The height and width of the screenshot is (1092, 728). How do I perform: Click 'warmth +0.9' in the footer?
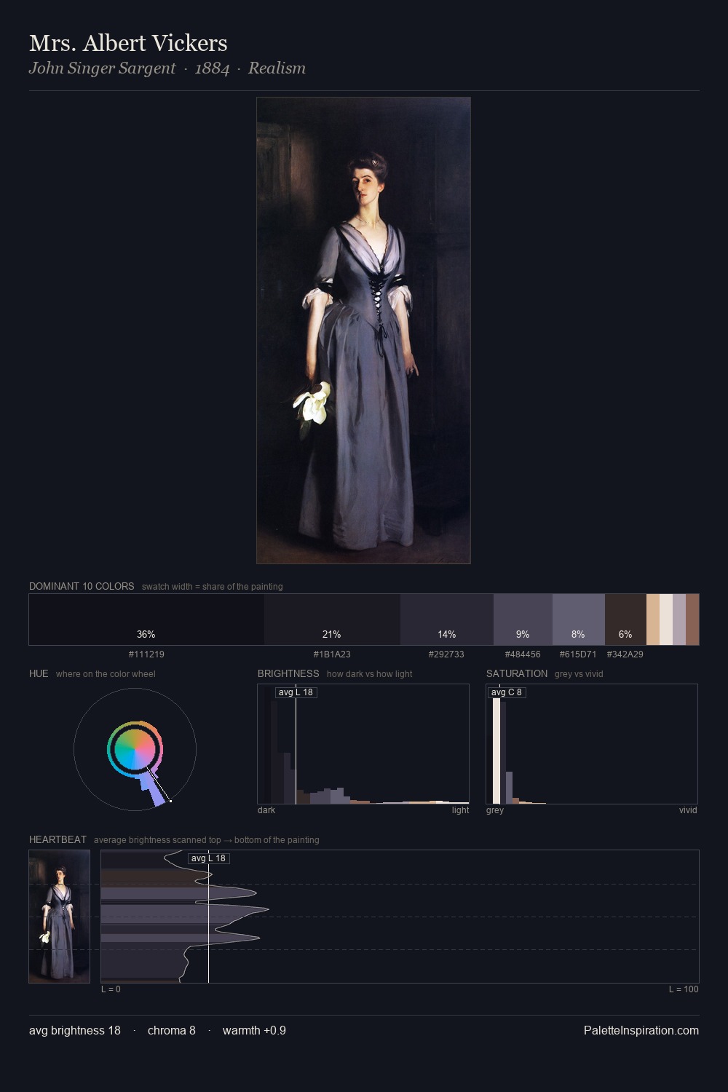[254, 1030]
